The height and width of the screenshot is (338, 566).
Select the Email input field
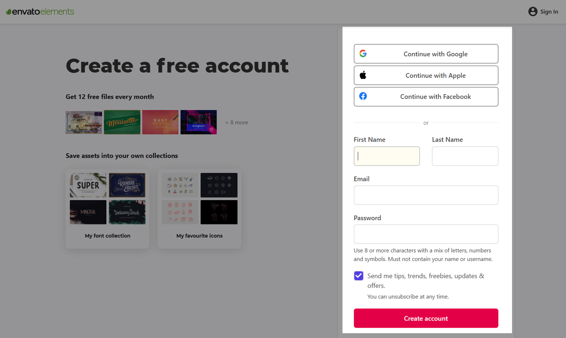pos(426,195)
